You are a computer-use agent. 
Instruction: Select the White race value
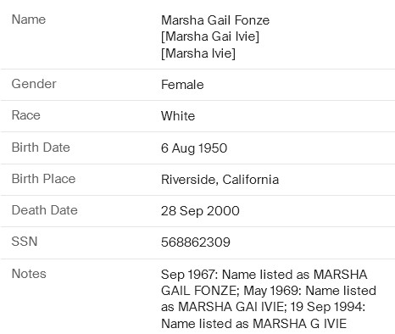point(178,116)
